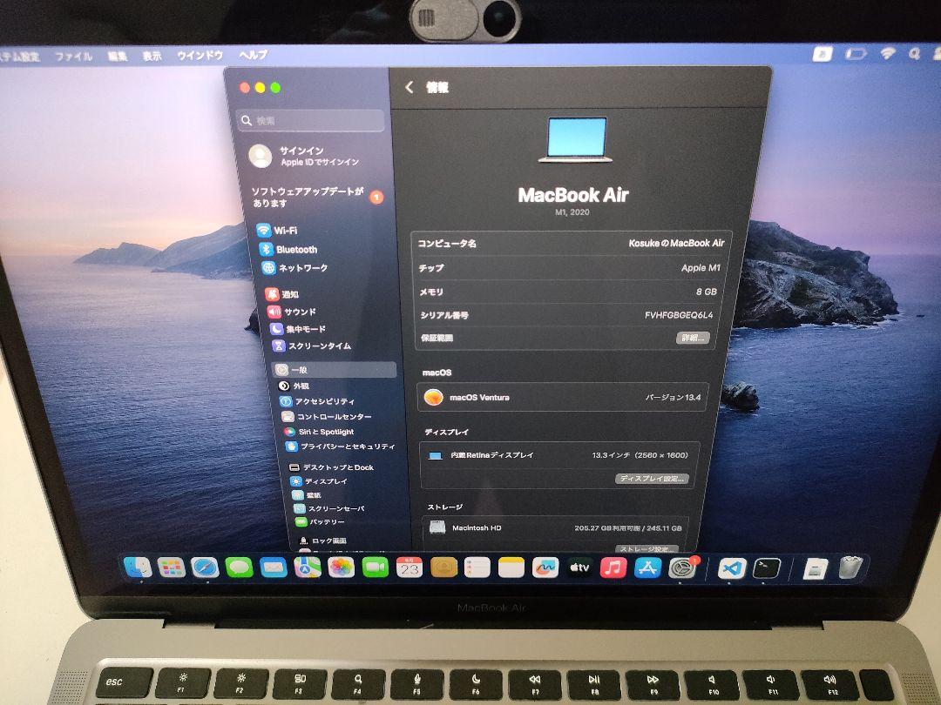Open Siri と Spotlight settings
Screen dimensions: 941x705
pyautogui.click(x=319, y=432)
